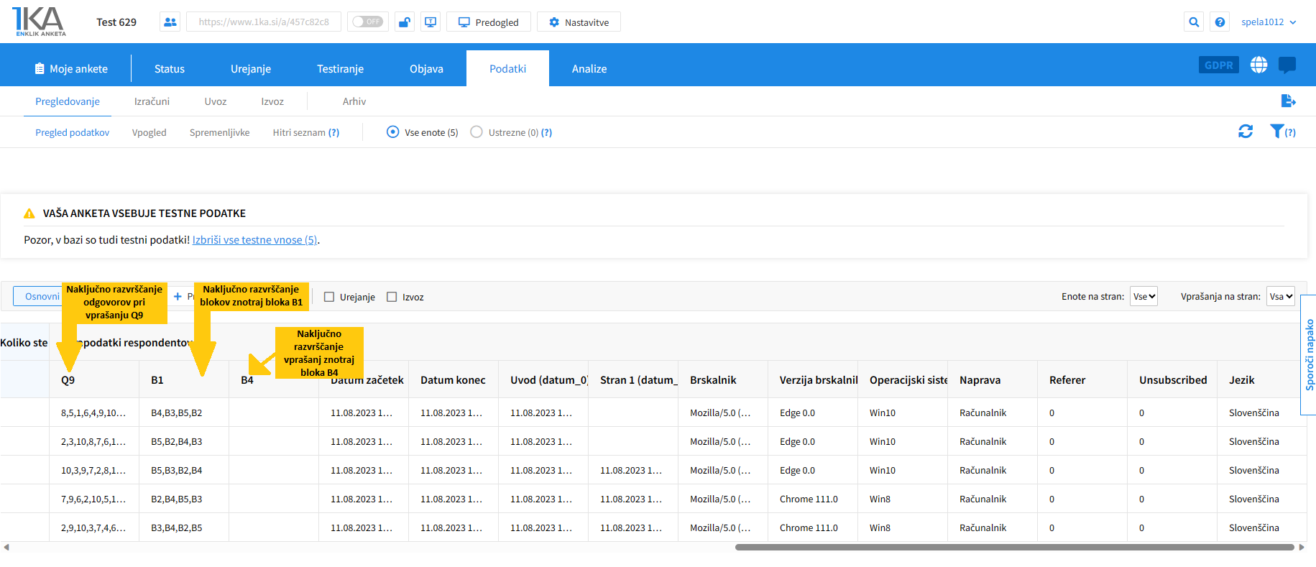Switch to the Objava tab
Image resolution: width=1316 pixels, height=567 pixels.
pos(426,68)
